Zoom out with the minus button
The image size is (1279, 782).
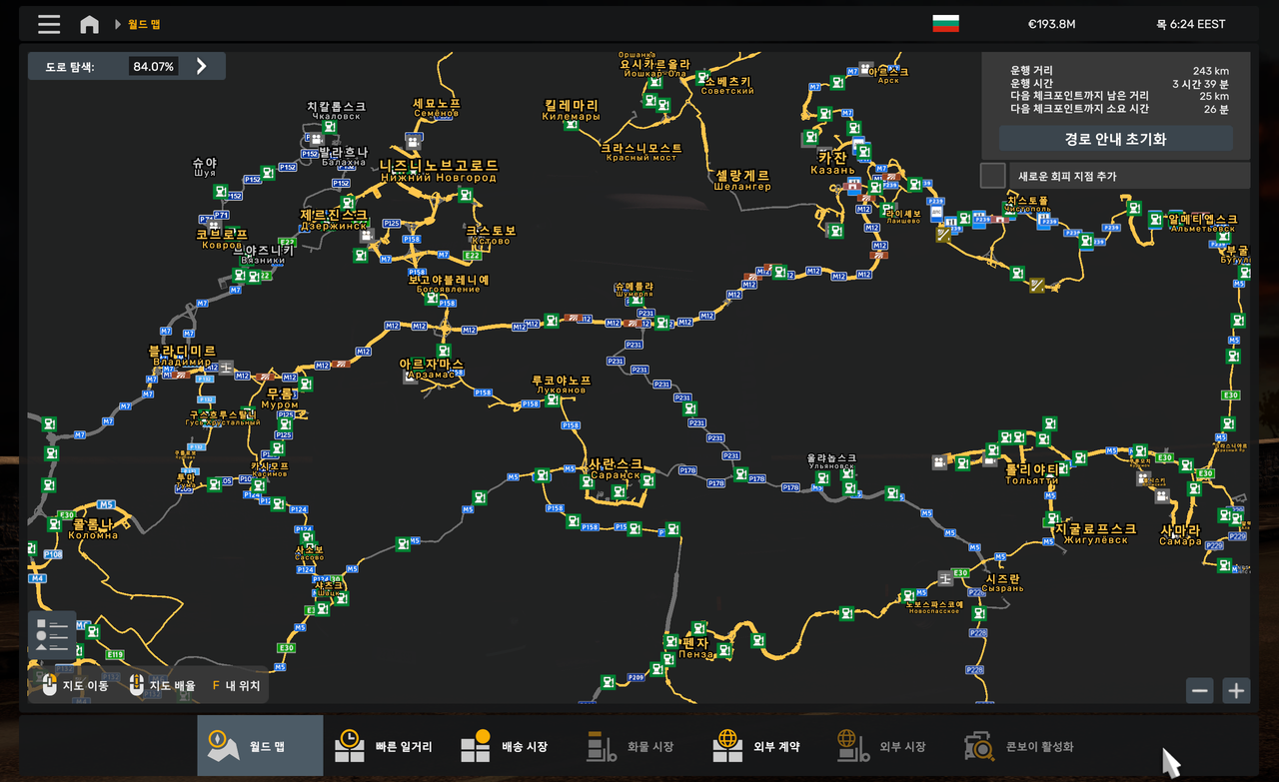coord(1200,690)
